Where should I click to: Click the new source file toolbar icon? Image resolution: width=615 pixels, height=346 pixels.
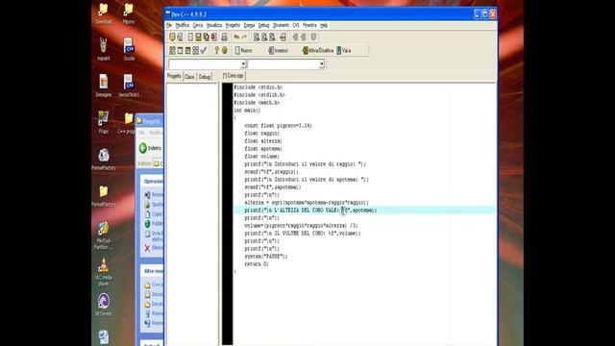coord(172,37)
